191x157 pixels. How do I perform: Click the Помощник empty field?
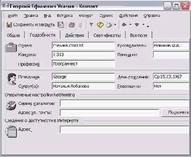(171, 55)
